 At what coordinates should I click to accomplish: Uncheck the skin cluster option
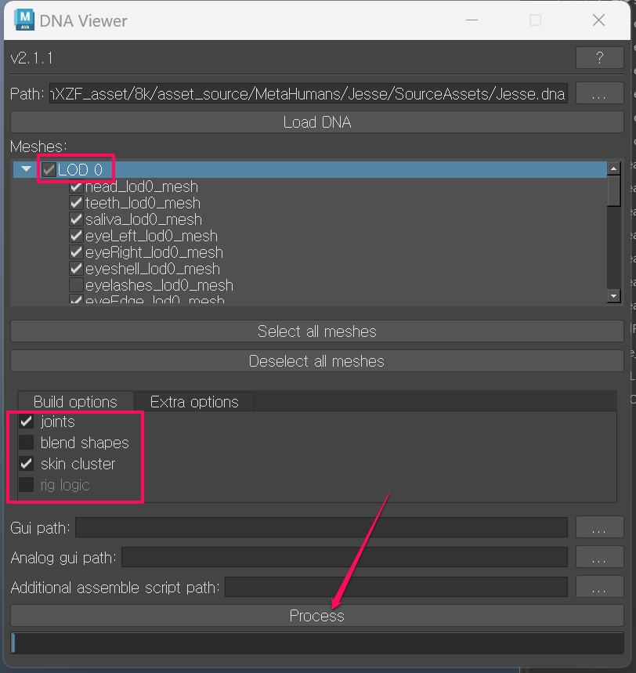click(x=26, y=463)
